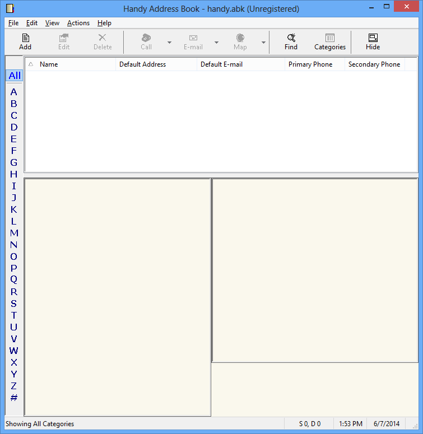The height and width of the screenshot is (434, 423).
Task: Filter contacts by letter I
Action: pos(14,186)
